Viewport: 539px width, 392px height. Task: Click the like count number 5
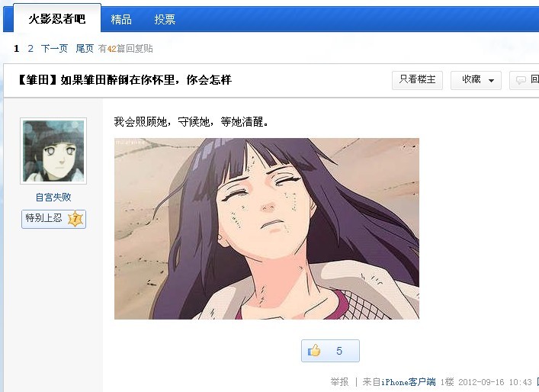[x=339, y=351]
